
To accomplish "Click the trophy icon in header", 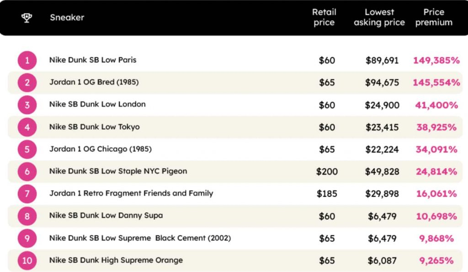I will point(27,17).
